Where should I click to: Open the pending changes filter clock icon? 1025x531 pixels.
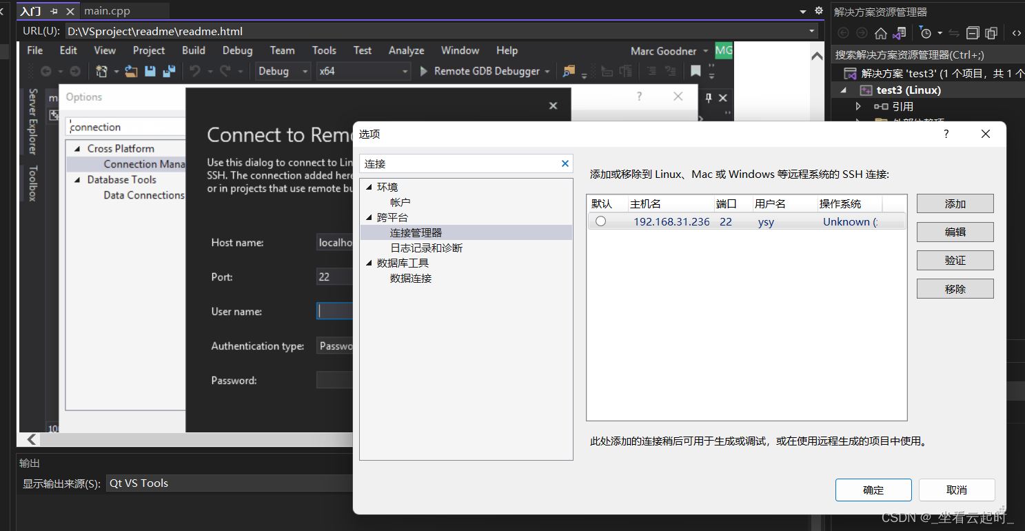(x=926, y=33)
